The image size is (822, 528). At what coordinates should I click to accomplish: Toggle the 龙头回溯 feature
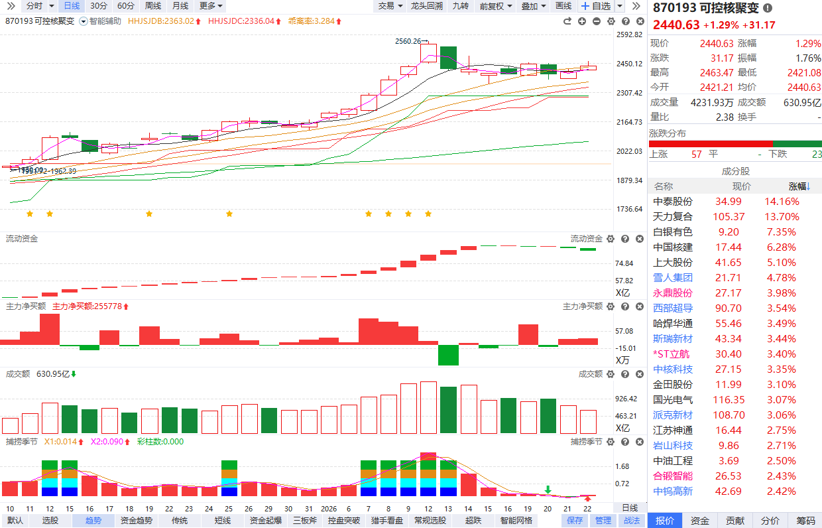426,6
